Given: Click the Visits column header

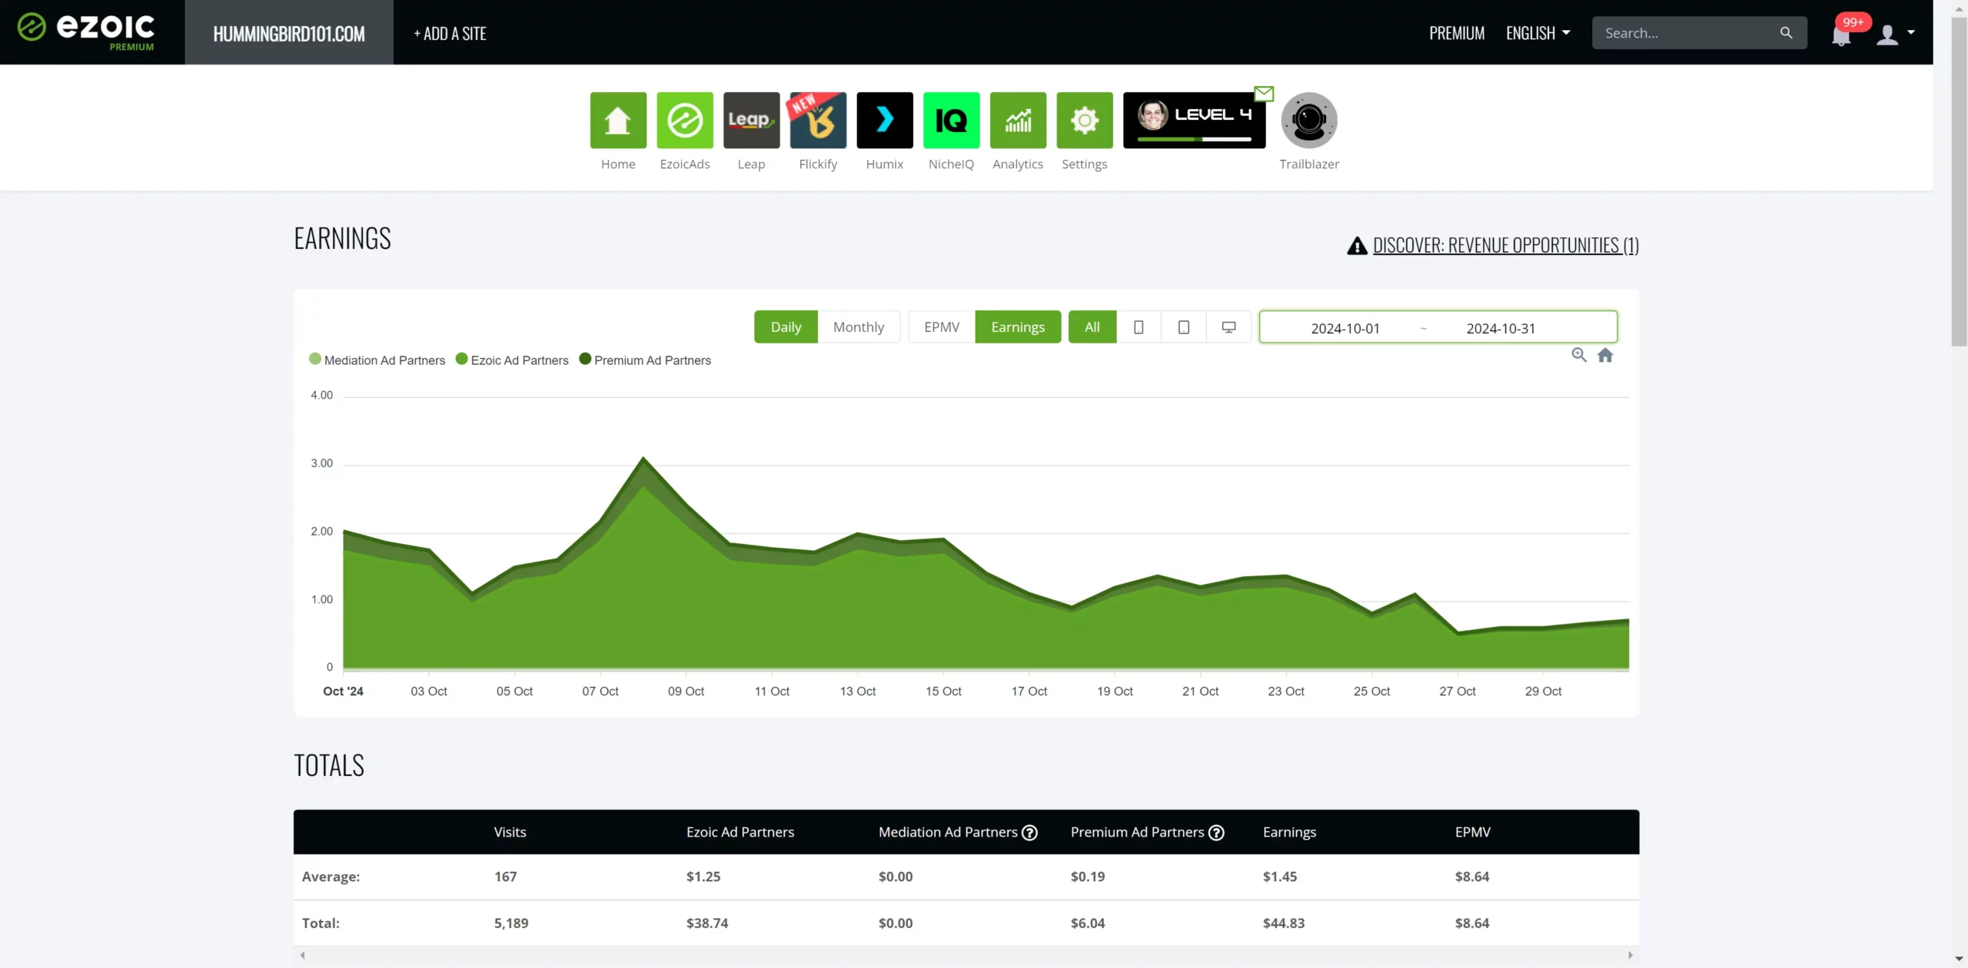Looking at the screenshot, I should pos(510,832).
